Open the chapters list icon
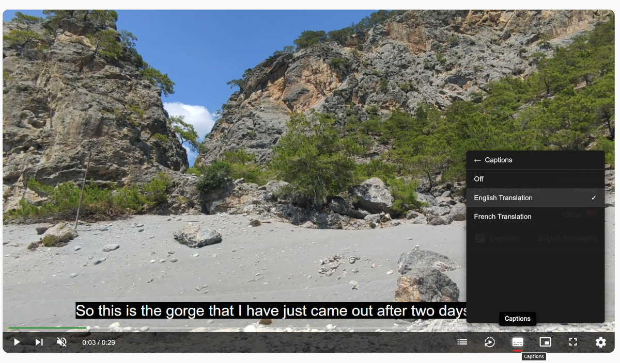620x363 pixels. pyautogui.click(x=462, y=342)
